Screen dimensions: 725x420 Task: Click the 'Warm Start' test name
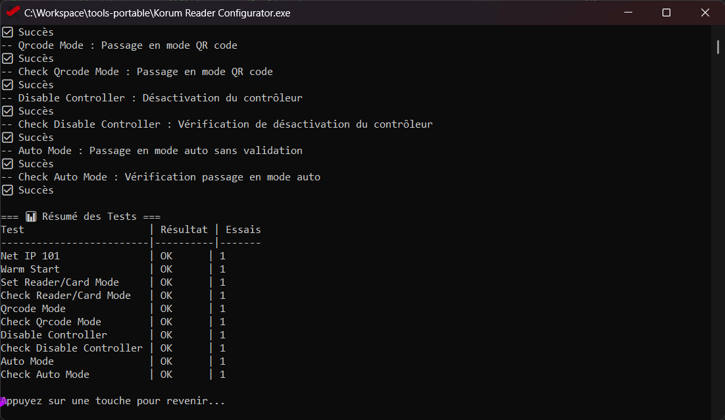[30, 269]
